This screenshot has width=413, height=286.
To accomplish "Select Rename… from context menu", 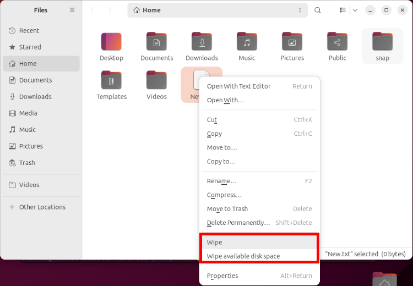I will 259,181.
